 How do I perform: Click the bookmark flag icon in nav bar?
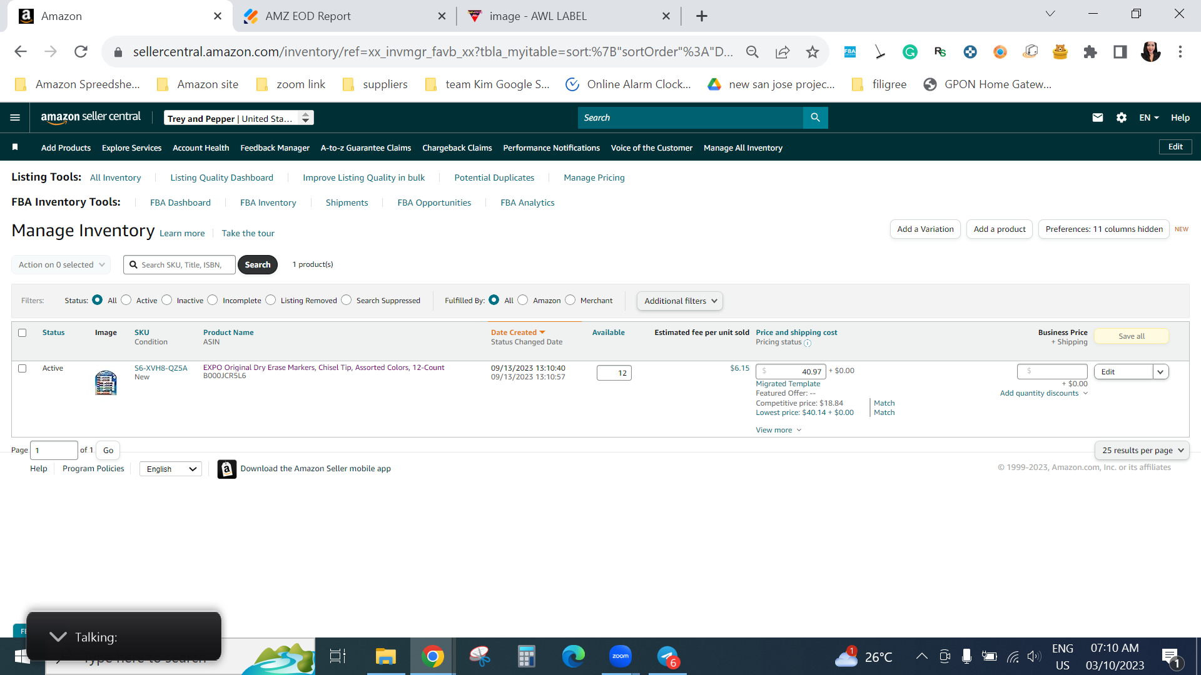15,147
